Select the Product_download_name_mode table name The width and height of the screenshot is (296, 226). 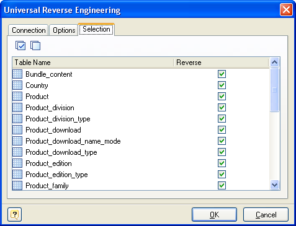tap(73, 141)
